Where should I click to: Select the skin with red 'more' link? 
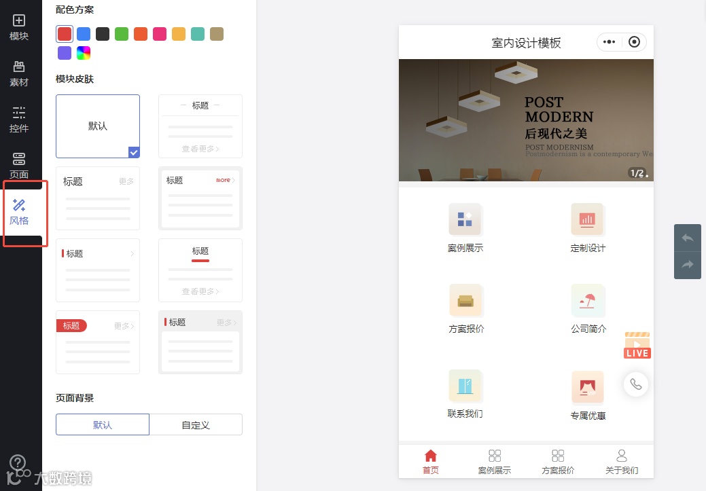pyautogui.click(x=200, y=198)
